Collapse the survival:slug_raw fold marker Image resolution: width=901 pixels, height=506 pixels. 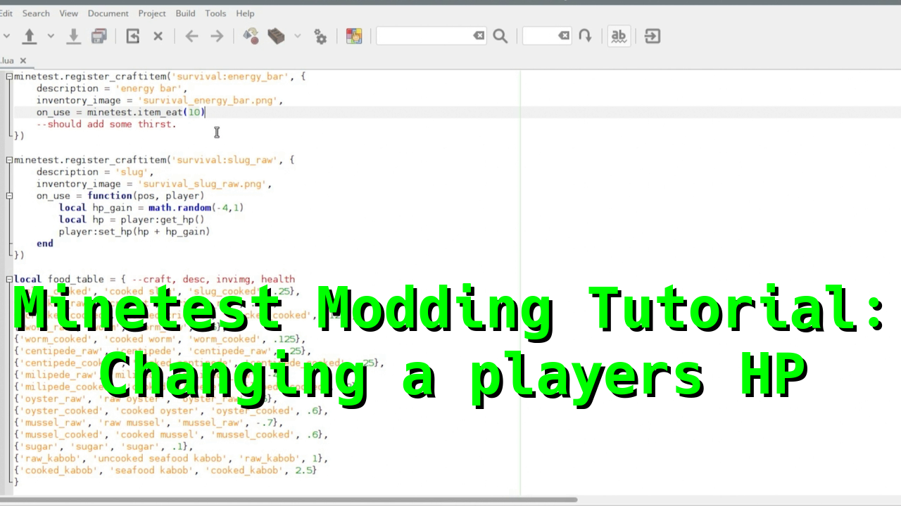click(x=9, y=160)
